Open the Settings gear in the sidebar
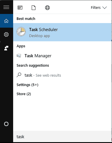The image size is (112, 143). [6, 34]
